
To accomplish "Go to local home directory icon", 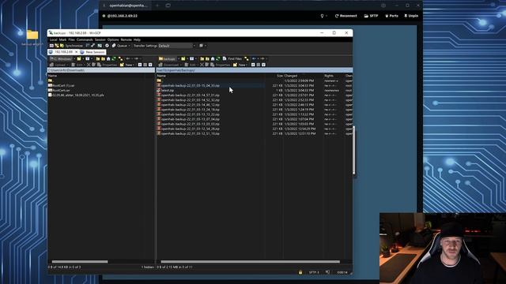I will pos(108,58).
